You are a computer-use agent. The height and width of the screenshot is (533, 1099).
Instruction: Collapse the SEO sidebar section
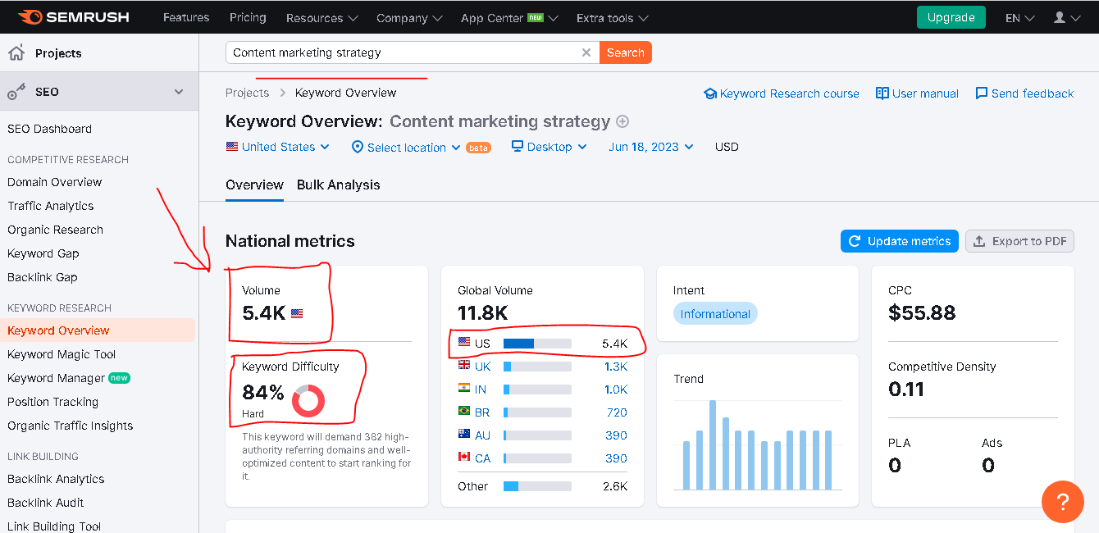179,92
